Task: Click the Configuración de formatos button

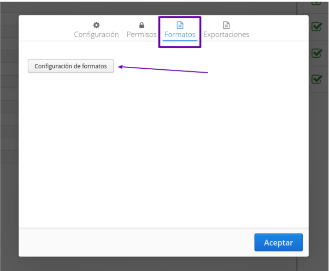Action: (x=71, y=66)
